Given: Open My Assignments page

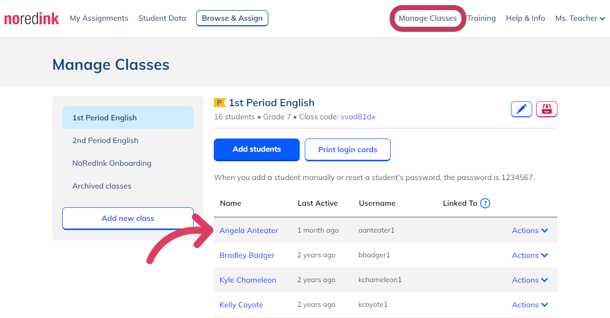Looking at the screenshot, I should 99,18.
